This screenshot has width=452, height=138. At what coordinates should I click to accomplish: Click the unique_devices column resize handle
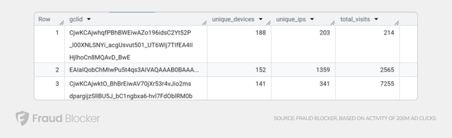pyautogui.click(x=268, y=22)
